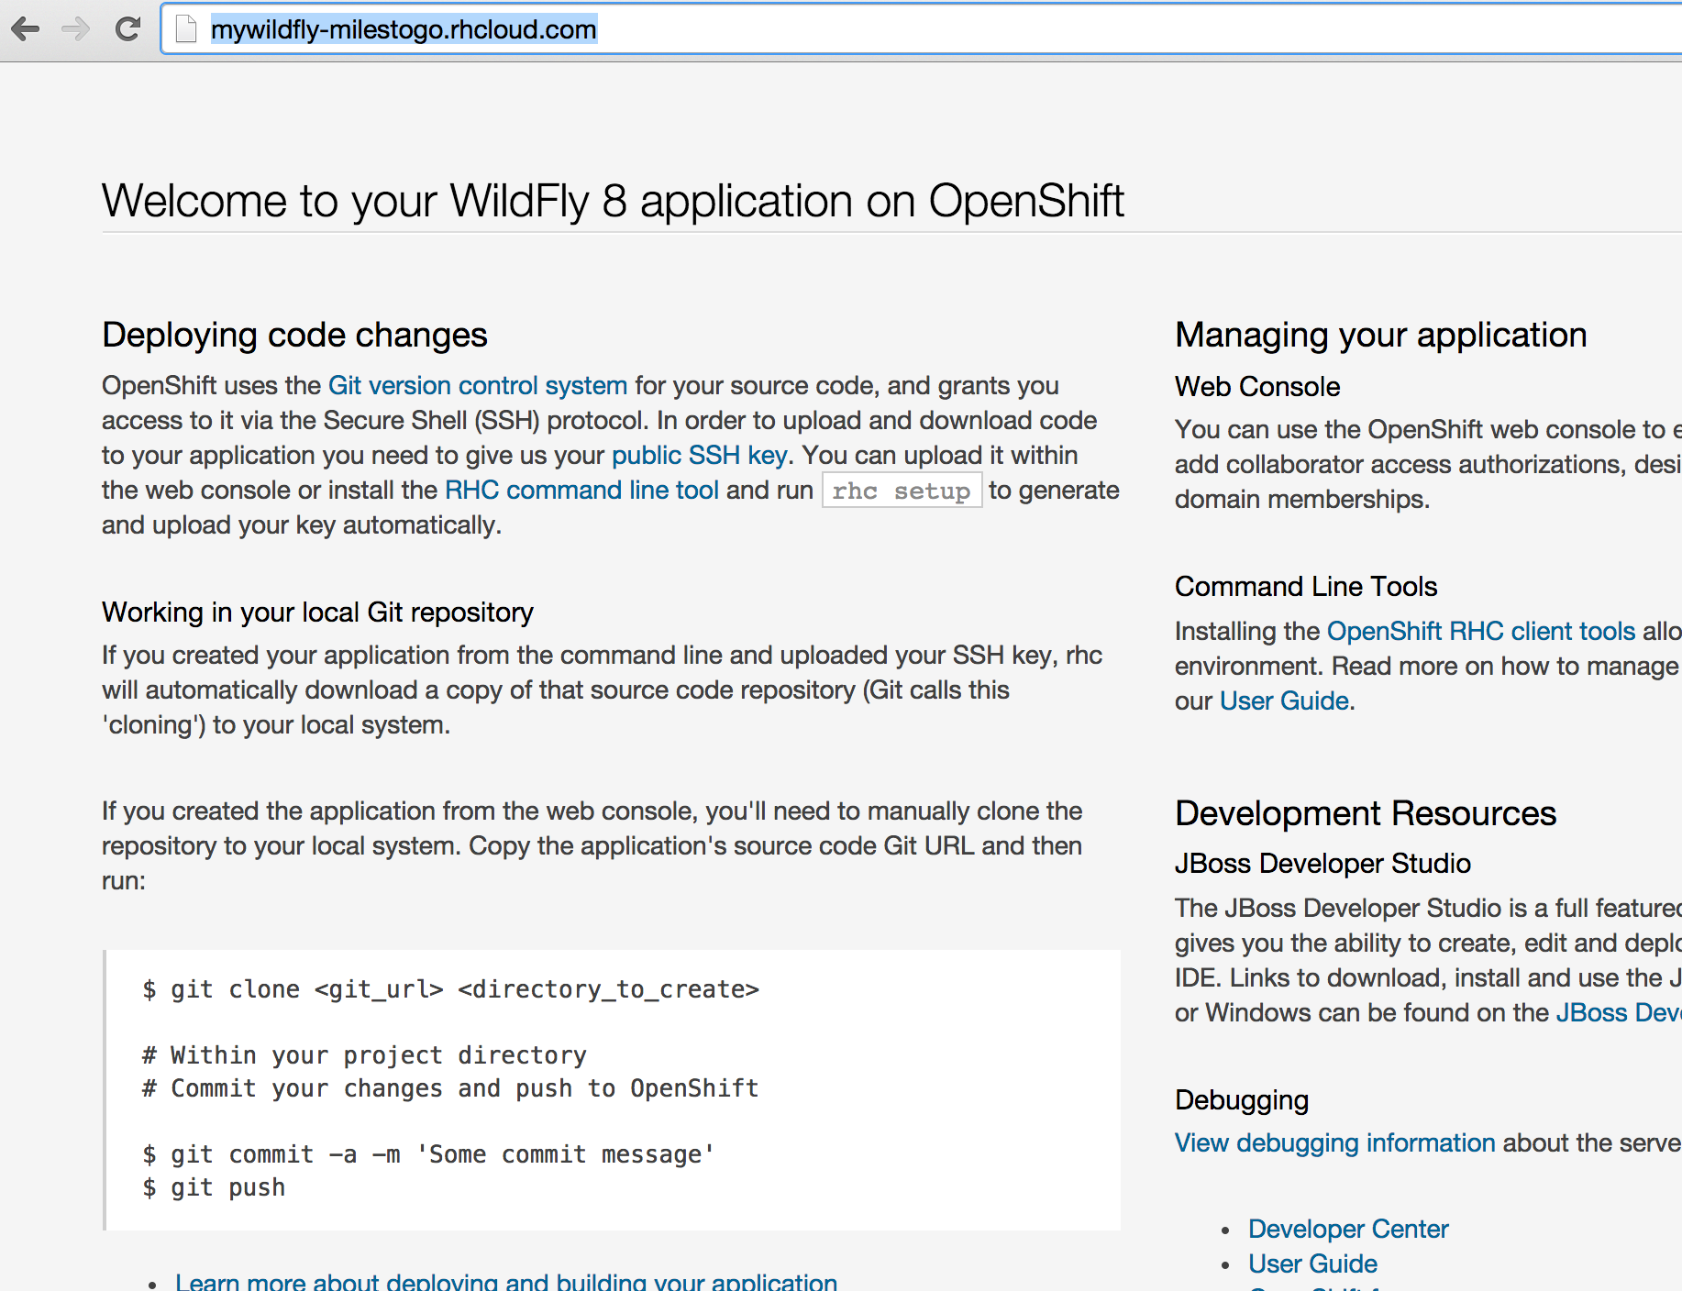Navigate back using the browser back arrow
The image size is (1682, 1291).
click(27, 29)
